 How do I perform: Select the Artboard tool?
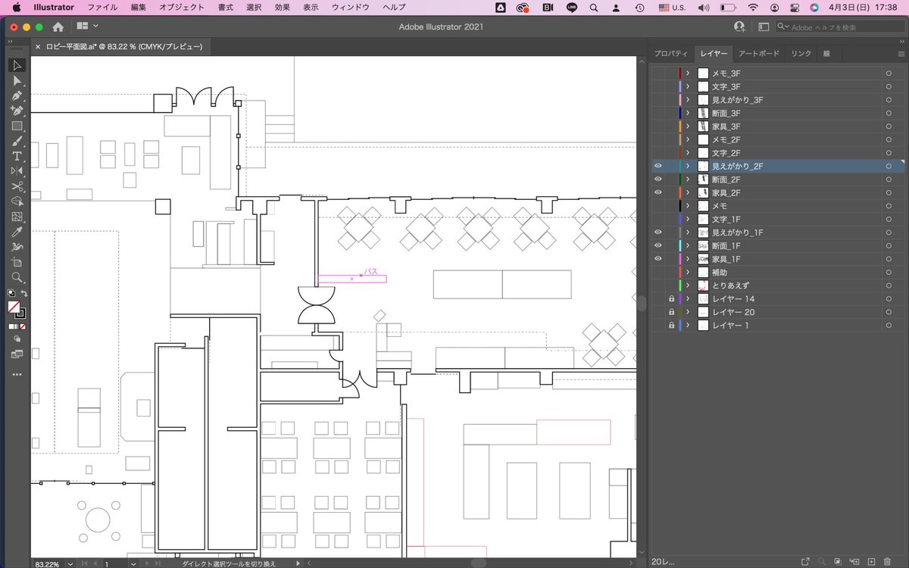17,262
